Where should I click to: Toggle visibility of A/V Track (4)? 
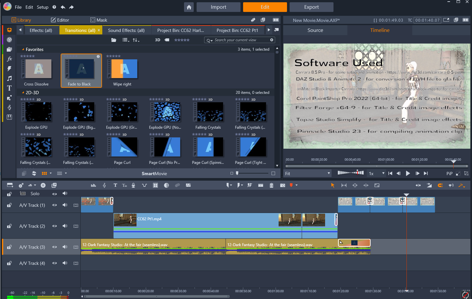point(55,263)
